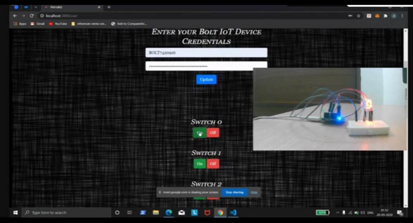
Task: Expand the hidden system tray icons arrow
Action: point(337,213)
